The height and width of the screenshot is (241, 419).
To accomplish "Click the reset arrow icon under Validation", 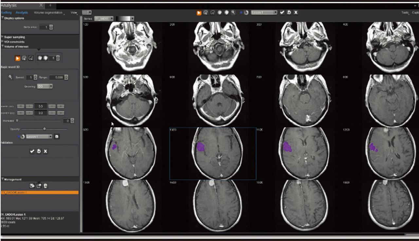I will 39,151.
